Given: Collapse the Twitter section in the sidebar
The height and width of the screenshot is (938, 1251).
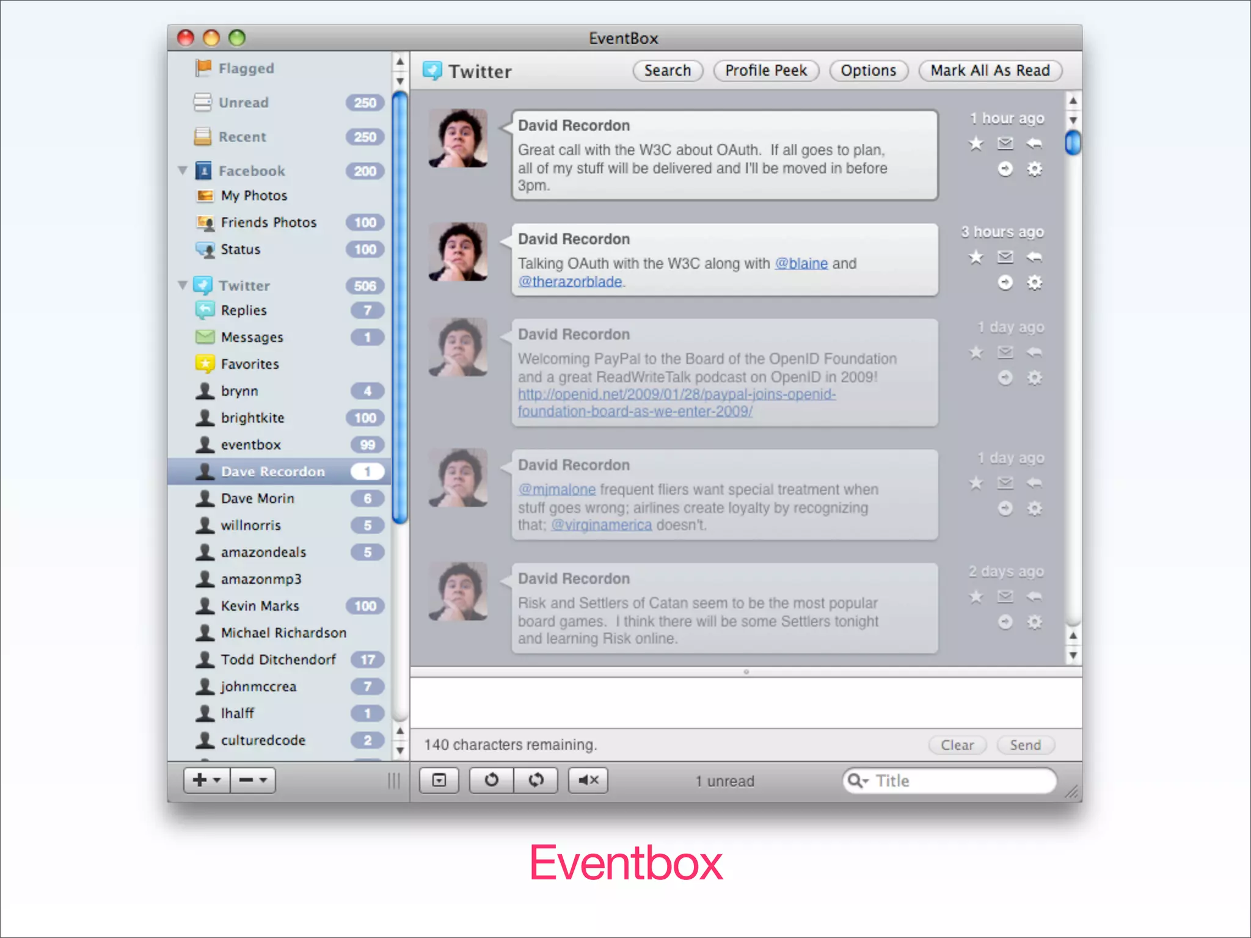Looking at the screenshot, I should pyautogui.click(x=183, y=285).
